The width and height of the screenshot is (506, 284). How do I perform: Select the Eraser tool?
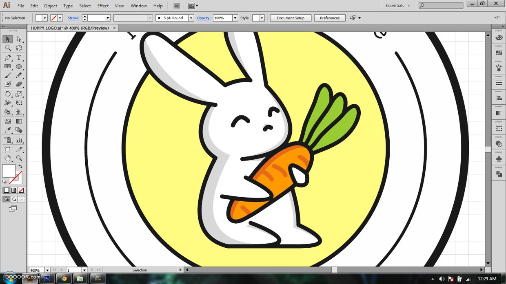(19, 84)
